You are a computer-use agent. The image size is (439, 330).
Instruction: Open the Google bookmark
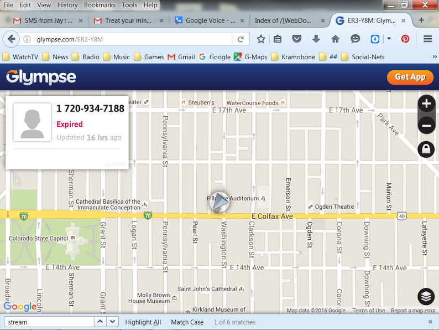(215, 57)
